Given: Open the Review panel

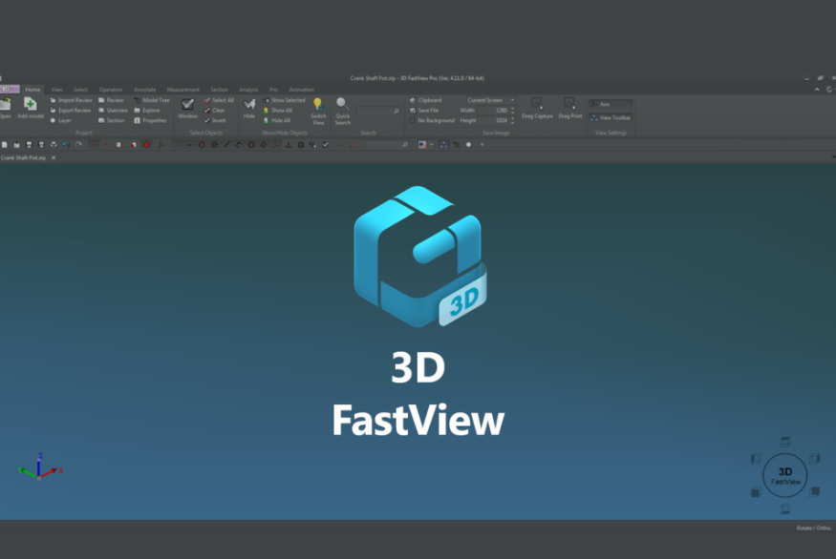Looking at the screenshot, I should (x=111, y=100).
